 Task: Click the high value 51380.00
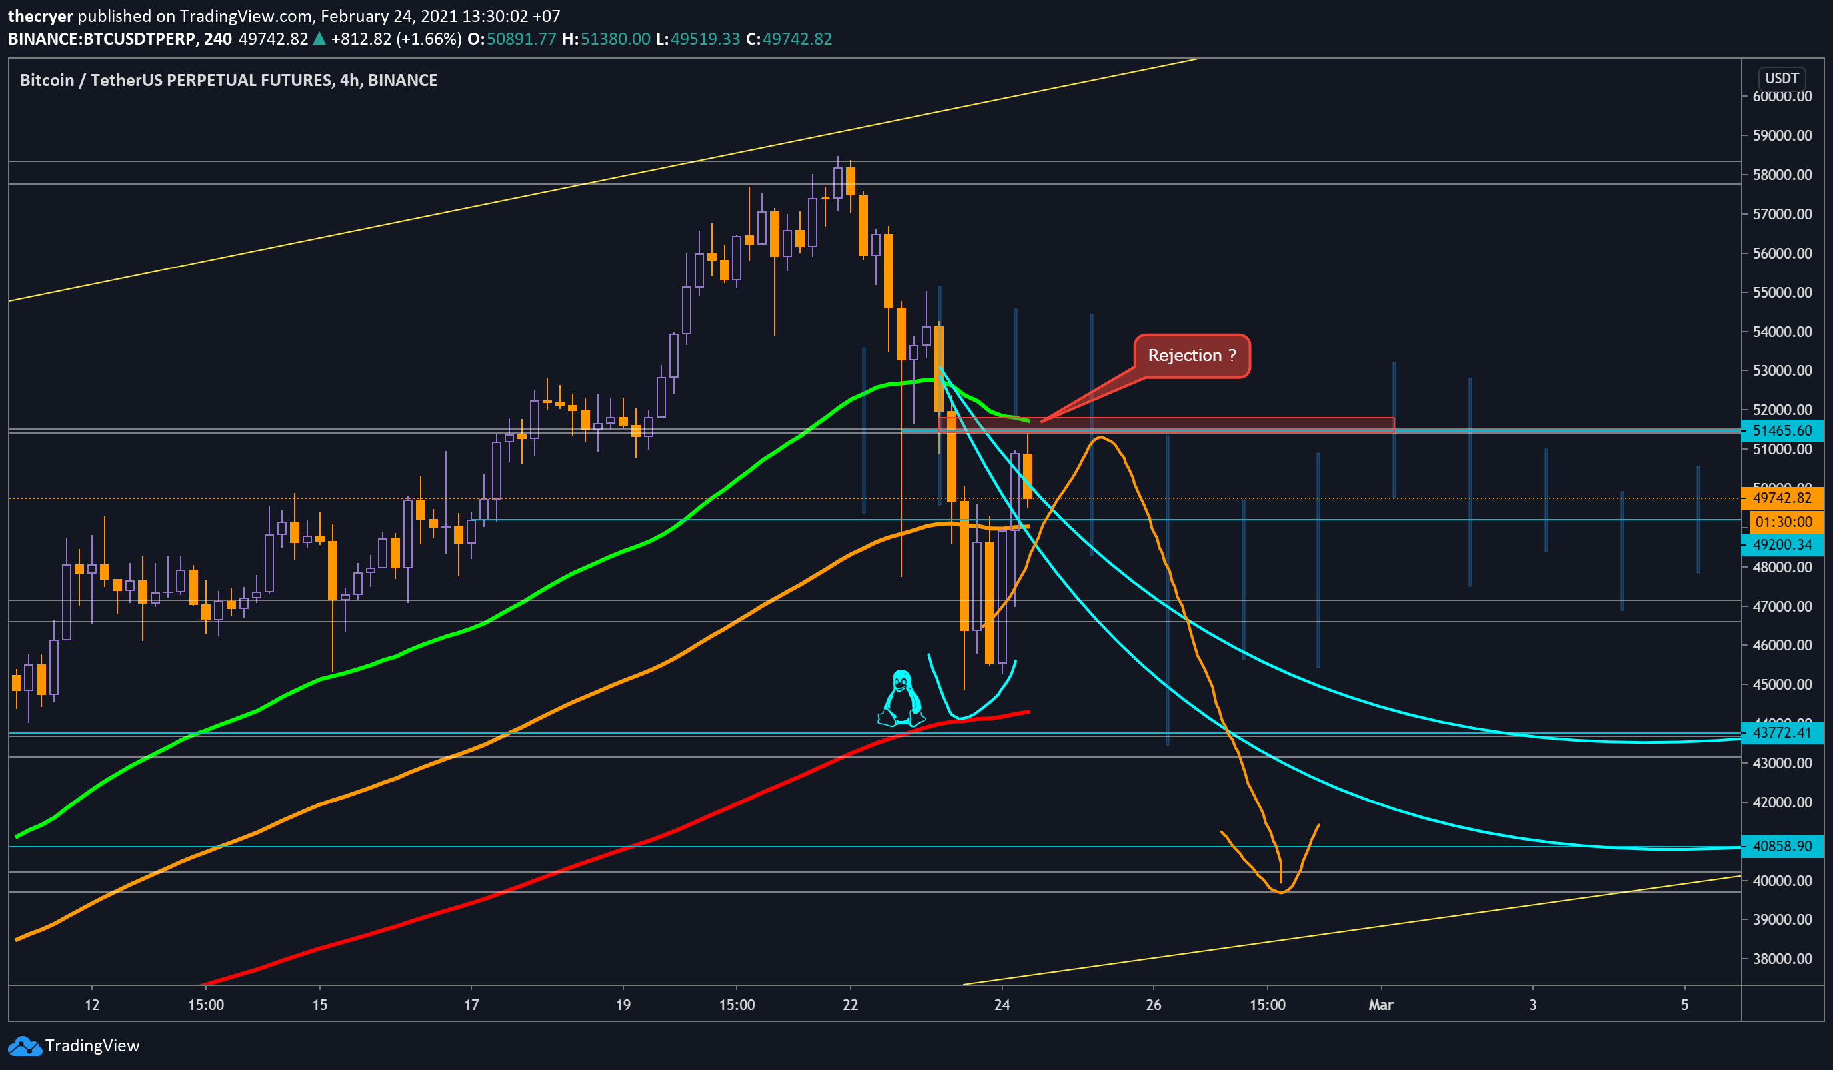[615, 39]
